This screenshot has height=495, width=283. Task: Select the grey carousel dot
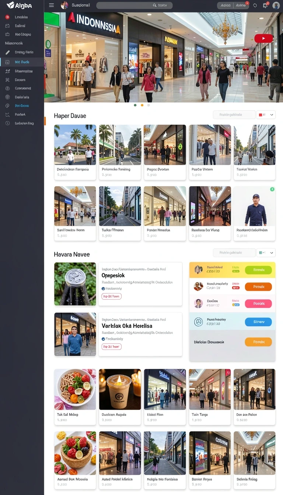pyautogui.click(x=149, y=105)
